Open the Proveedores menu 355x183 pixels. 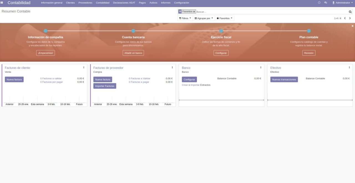pyautogui.click(x=85, y=3)
